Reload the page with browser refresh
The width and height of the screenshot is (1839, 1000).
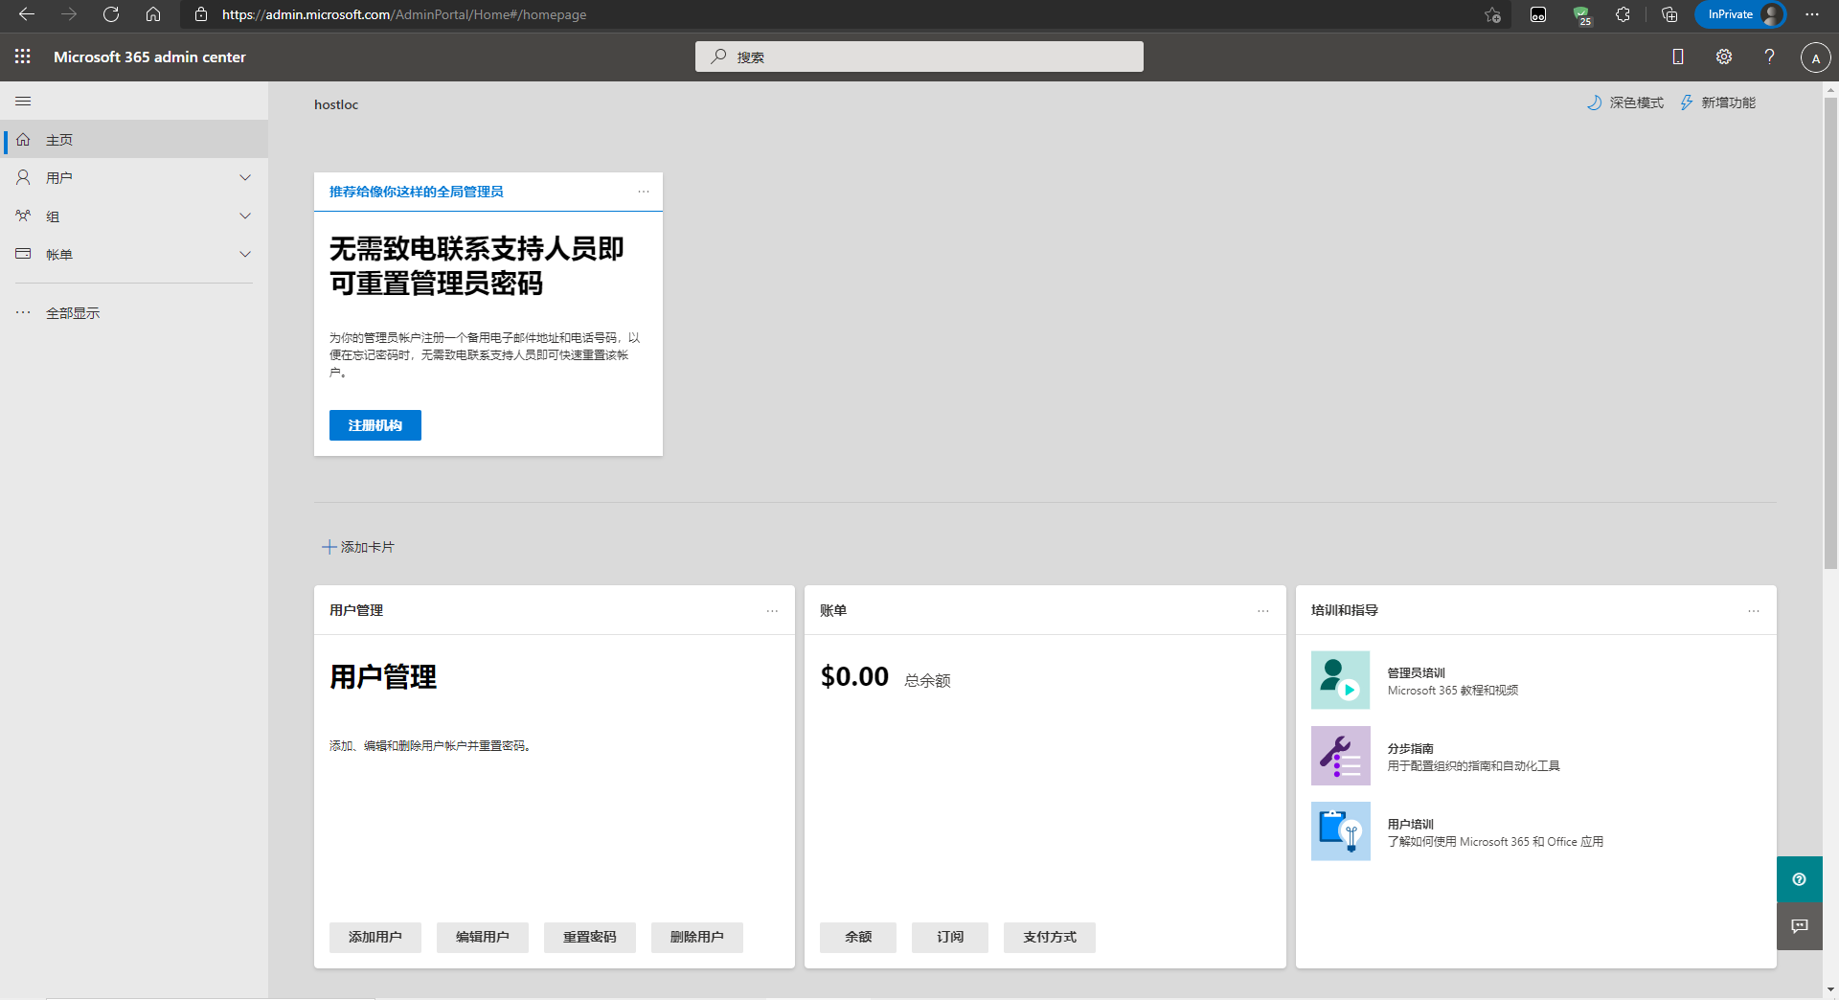(111, 14)
